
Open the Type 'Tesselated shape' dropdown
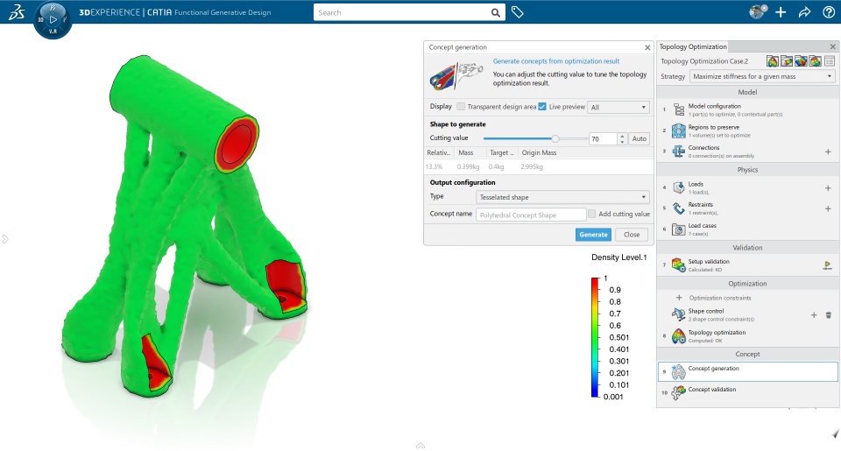pos(562,197)
